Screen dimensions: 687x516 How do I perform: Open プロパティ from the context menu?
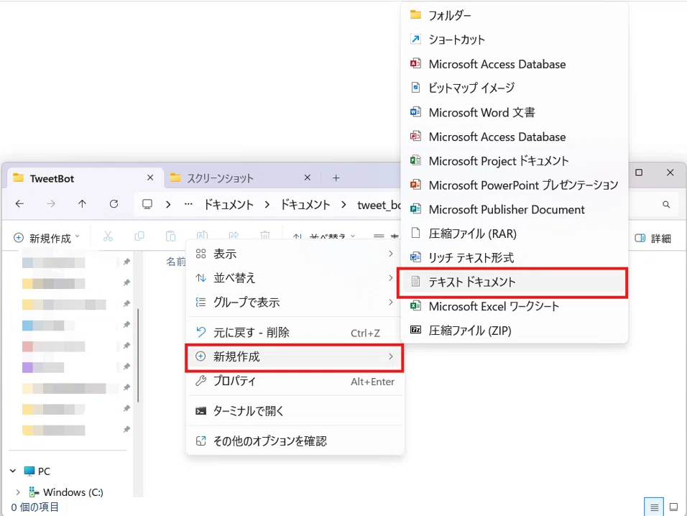(x=295, y=381)
